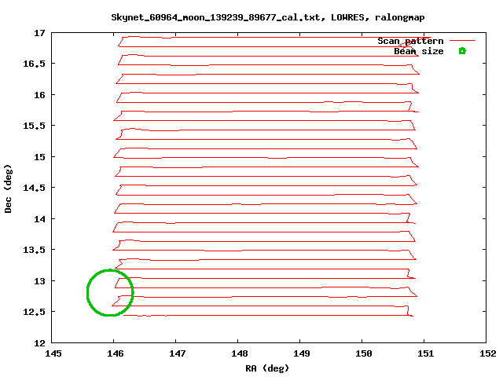Select the 'Beam size' legend label
Viewport: 503px width, 377px height.
[x=418, y=51]
